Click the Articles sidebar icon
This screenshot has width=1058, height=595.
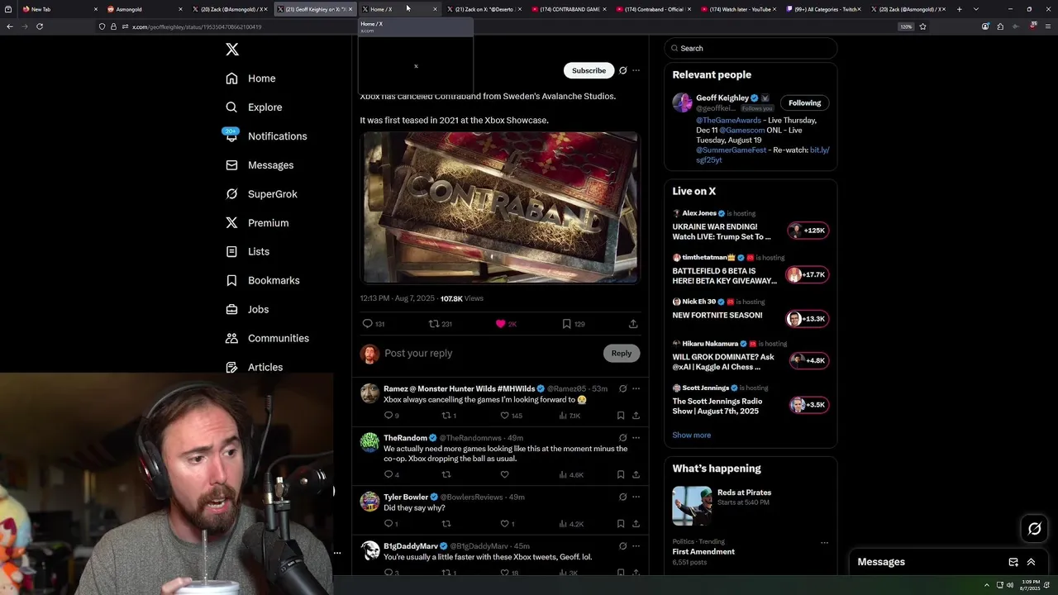pyautogui.click(x=231, y=367)
